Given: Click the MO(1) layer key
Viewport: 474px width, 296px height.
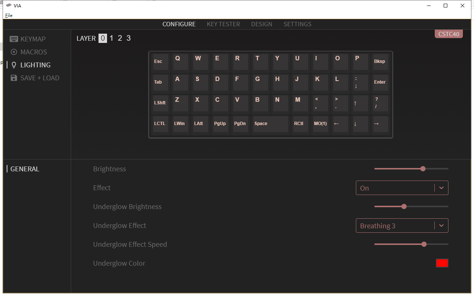Looking at the screenshot, I should click(320, 124).
